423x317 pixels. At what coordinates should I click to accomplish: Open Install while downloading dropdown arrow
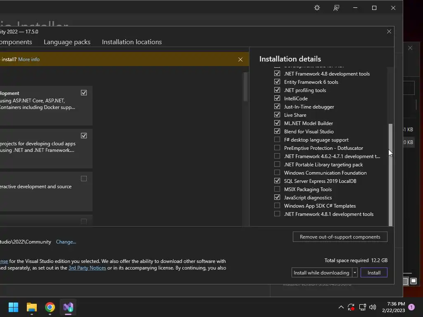point(355,272)
